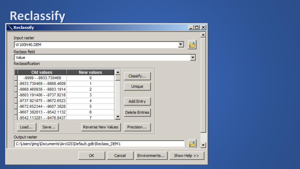Viewport: 300px width, 169px height.
Task: Select the New values column header
Action: point(90,72)
